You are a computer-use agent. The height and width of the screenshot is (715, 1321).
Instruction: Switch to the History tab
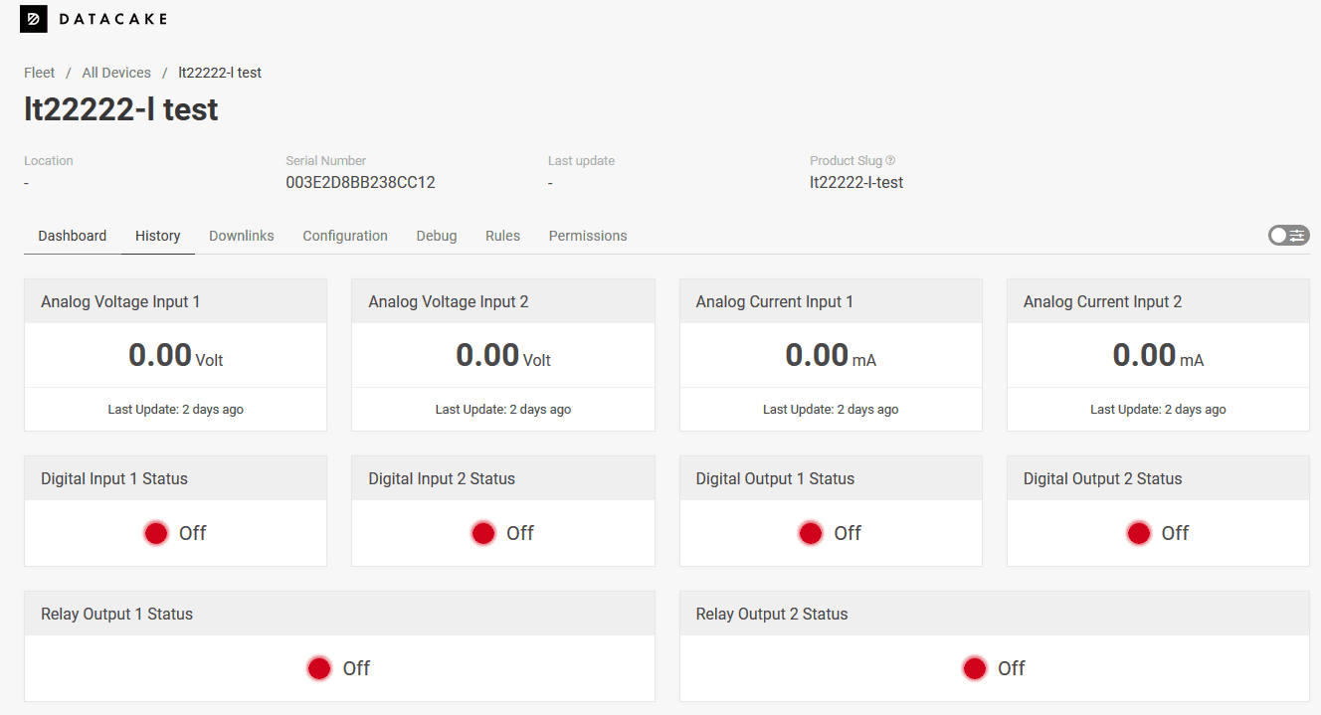158,236
